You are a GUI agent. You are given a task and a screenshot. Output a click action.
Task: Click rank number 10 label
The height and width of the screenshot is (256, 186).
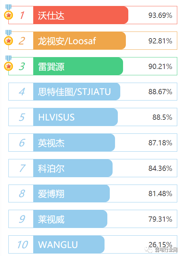tap(23, 244)
